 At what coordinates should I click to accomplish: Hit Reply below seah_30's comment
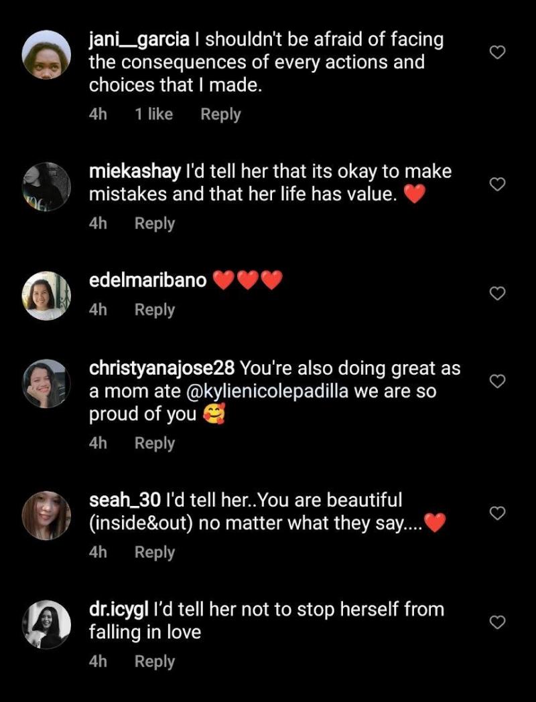[155, 552]
